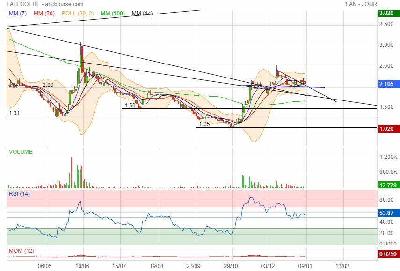Click the tallest red volume bar
Image resolution: width=400 pixels, height=271 pixels.
point(72,173)
